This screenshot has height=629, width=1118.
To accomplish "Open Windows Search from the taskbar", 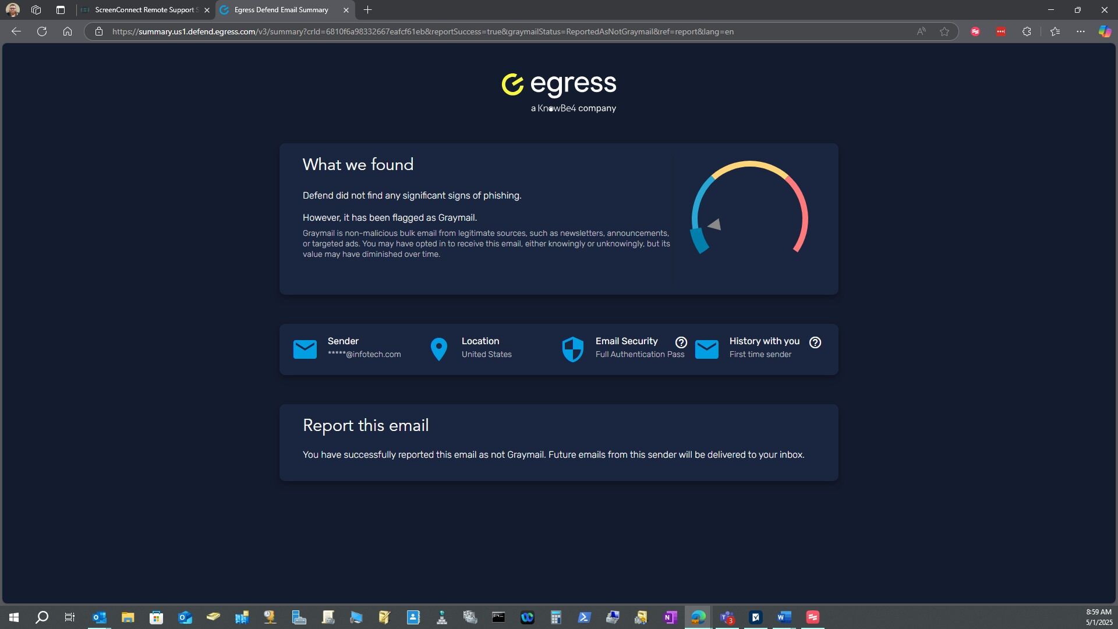I will point(42,617).
